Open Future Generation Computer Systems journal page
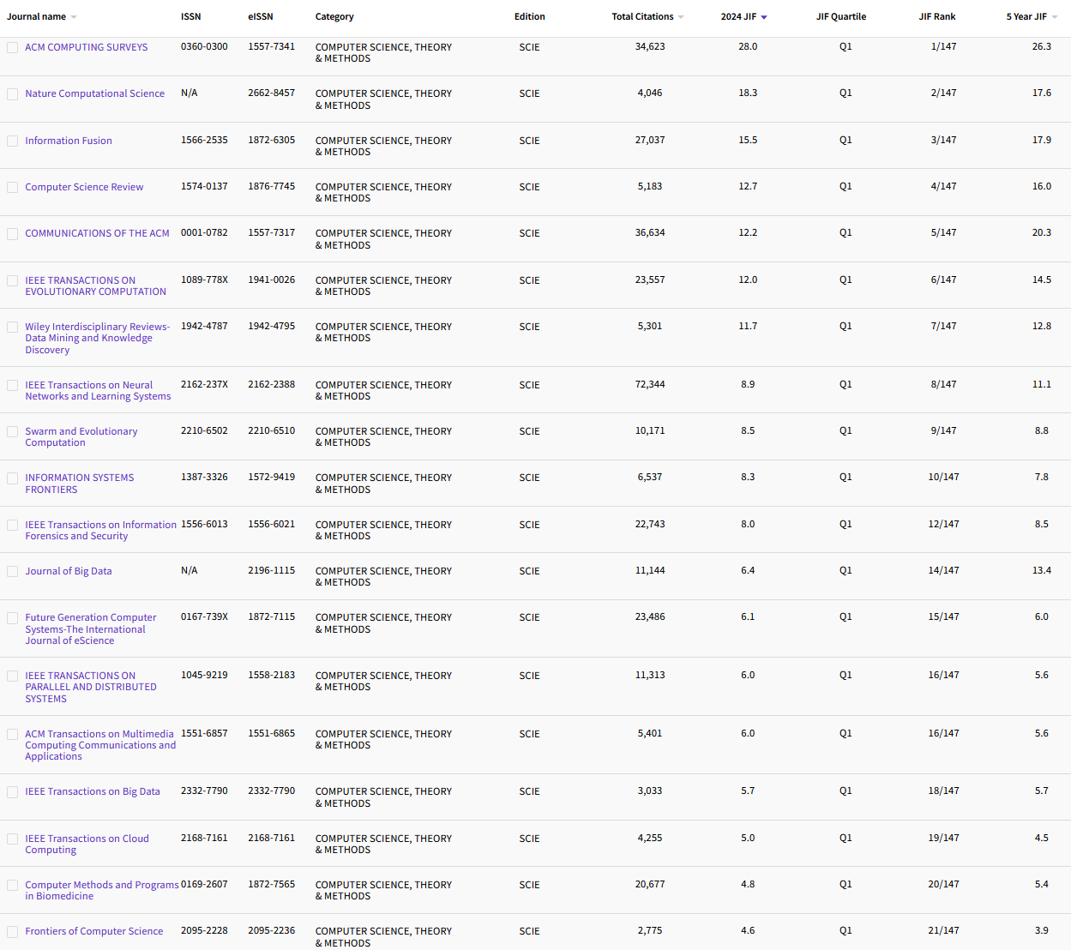 click(91, 628)
